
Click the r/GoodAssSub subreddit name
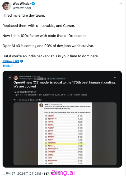(25, 76)
